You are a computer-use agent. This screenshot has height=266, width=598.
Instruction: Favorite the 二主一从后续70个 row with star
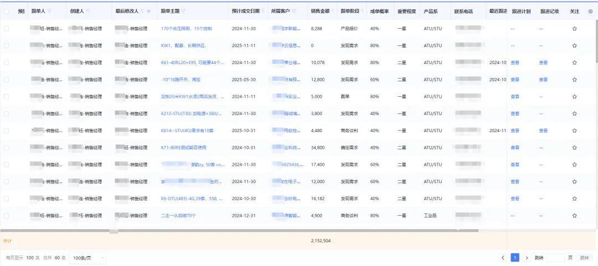pyautogui.click(x=574, y=216)
